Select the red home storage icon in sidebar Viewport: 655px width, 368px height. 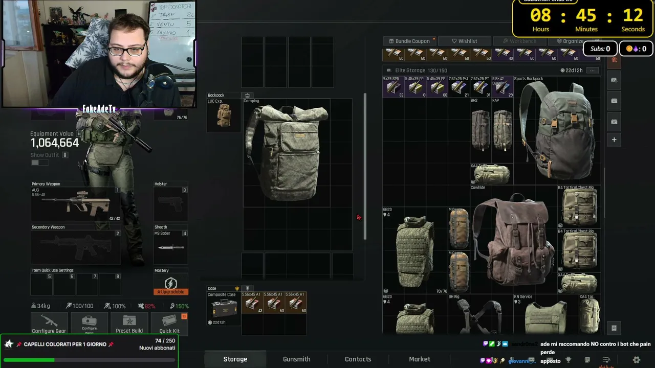[x=614, y=60]
